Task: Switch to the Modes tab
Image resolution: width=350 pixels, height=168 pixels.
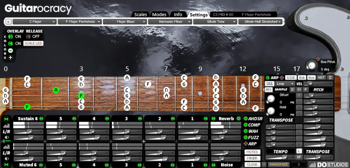Action: 159,15
